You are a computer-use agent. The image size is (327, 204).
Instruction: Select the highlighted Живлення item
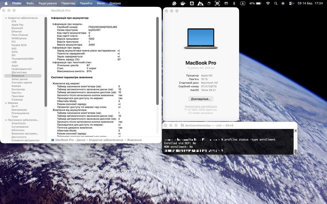pos(23,76)
